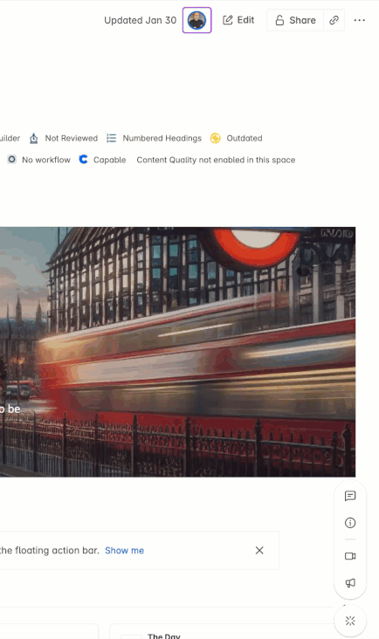Open the more actions ellipsis menu
This screenshot has width=379, height=639.
pos(360,20)
